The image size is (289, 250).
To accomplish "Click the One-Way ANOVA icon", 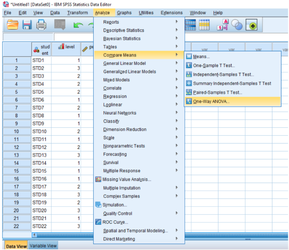I will pos(189,101).
